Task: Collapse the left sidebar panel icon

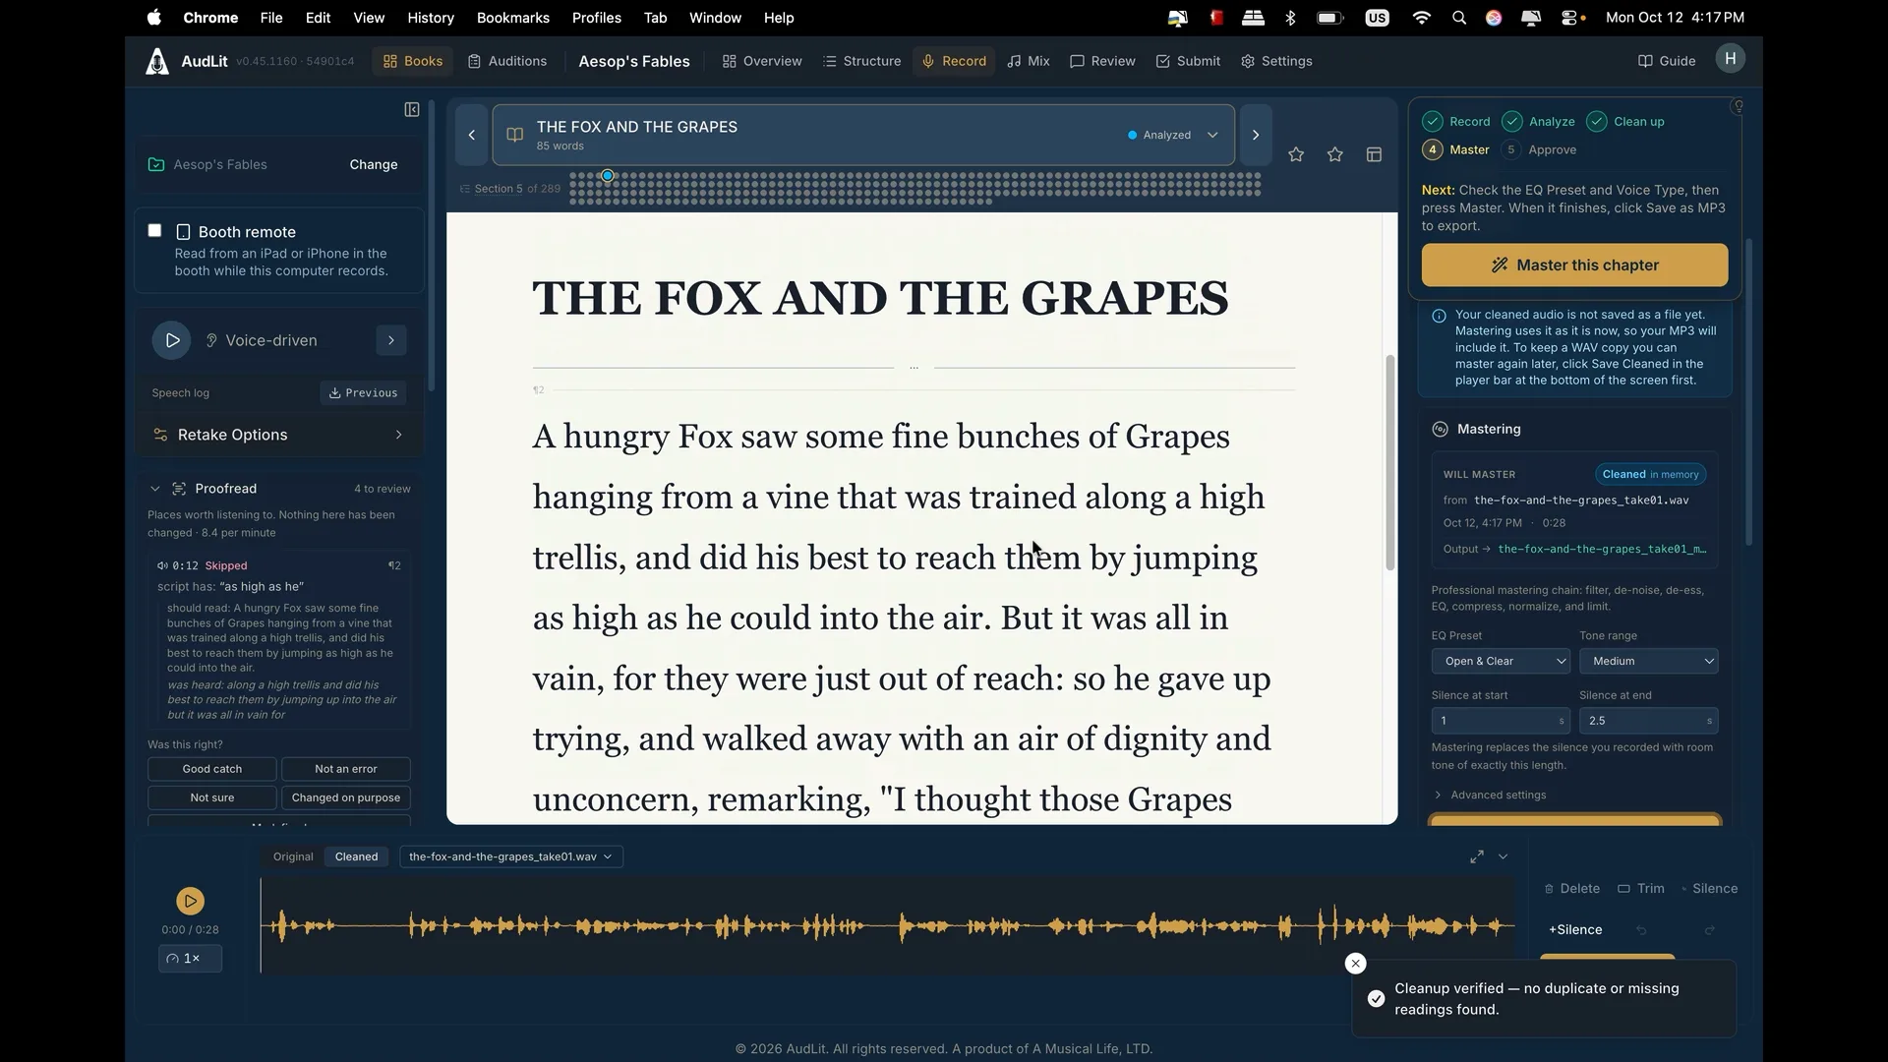Action: pyautogui.click(x=412, y=109)
